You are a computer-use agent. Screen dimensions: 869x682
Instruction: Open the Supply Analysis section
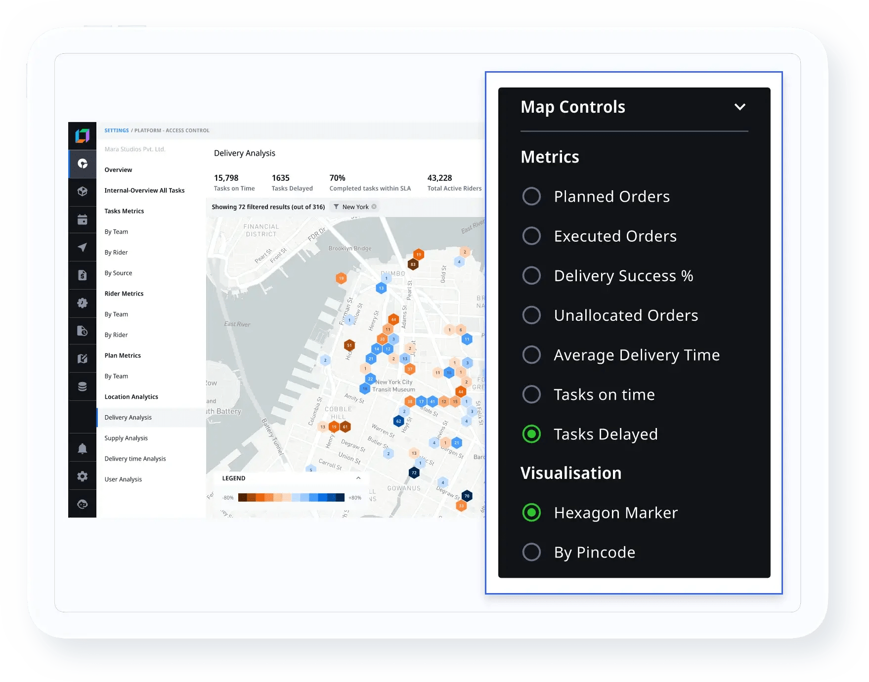(126, 438)
